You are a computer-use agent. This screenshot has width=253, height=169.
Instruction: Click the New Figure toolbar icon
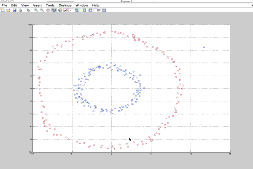pos(3,10)
